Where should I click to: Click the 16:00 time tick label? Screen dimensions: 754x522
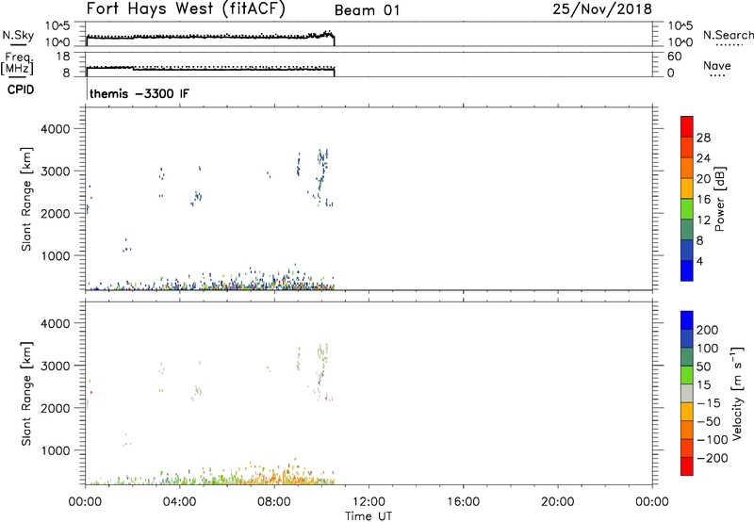tap(463, 501)
